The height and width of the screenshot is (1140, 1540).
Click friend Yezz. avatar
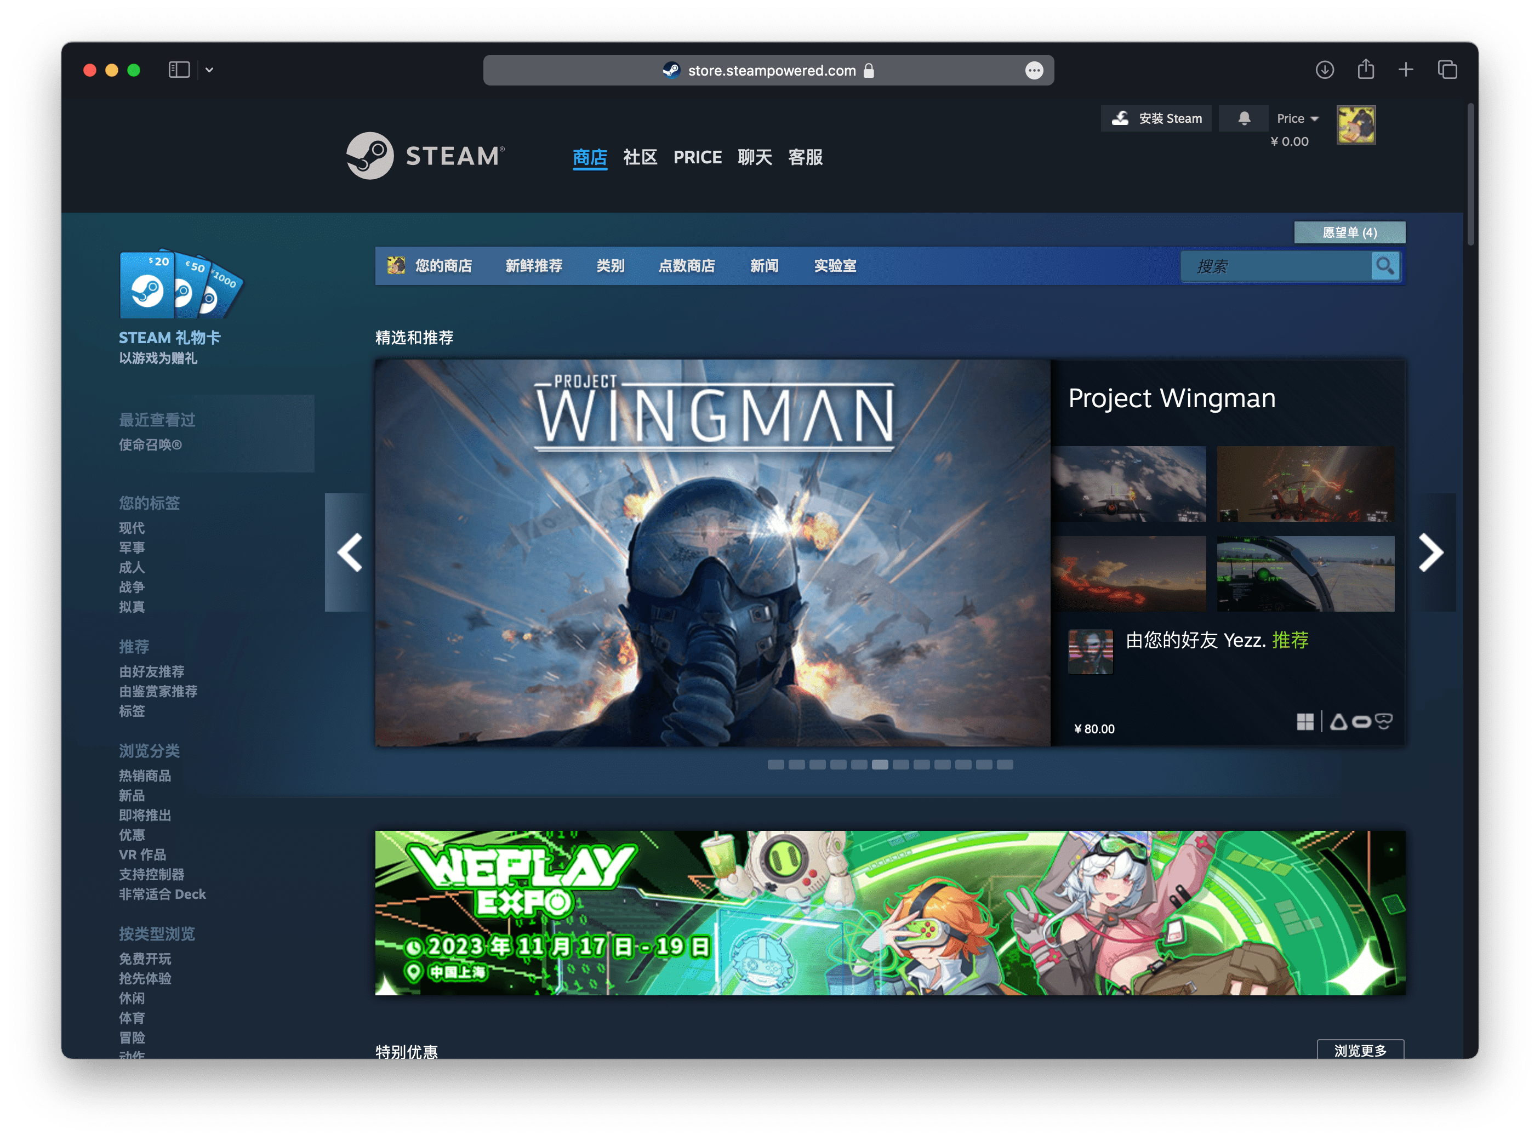point(1090,652)
